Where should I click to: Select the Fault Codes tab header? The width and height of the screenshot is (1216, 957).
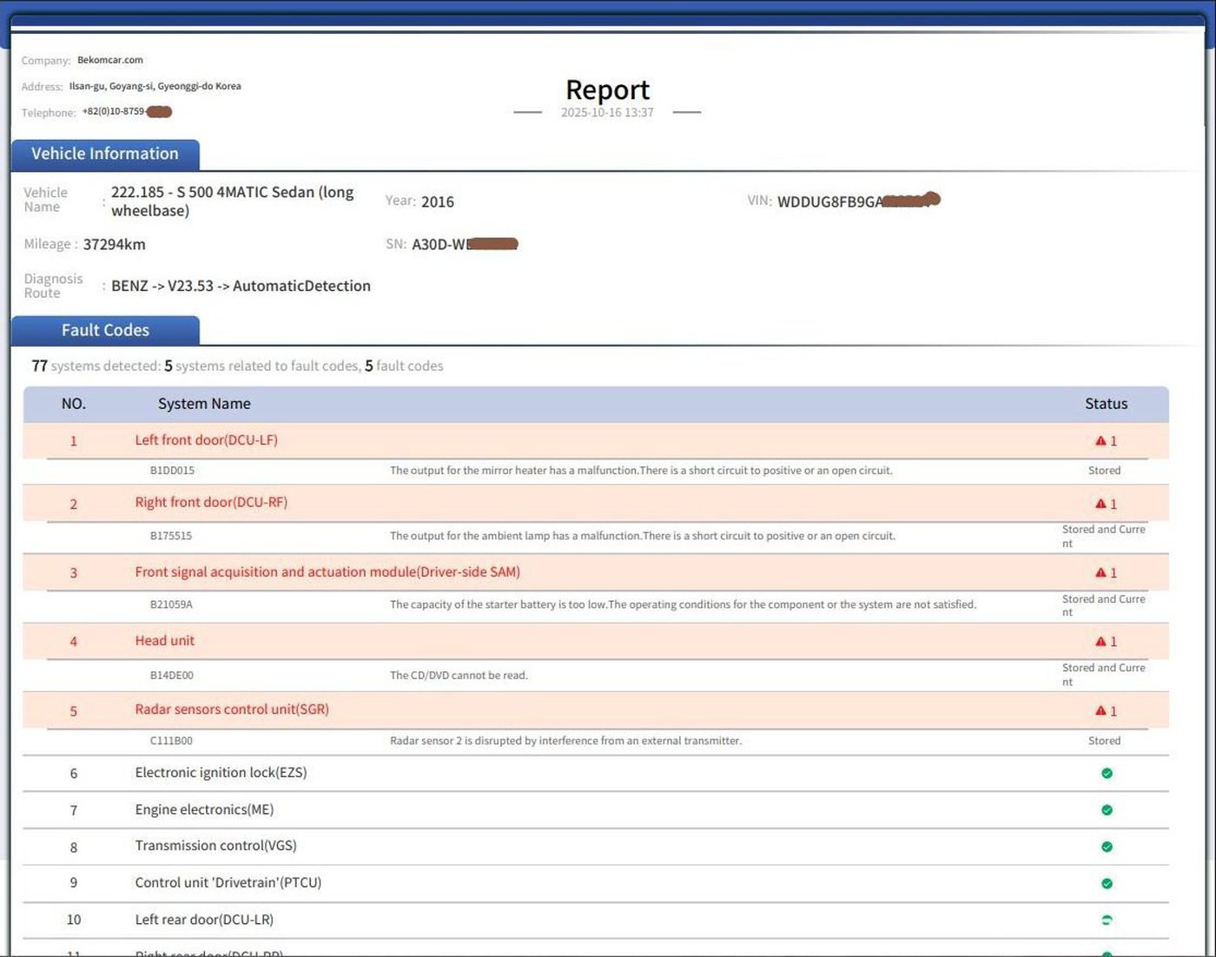[105, 331]
